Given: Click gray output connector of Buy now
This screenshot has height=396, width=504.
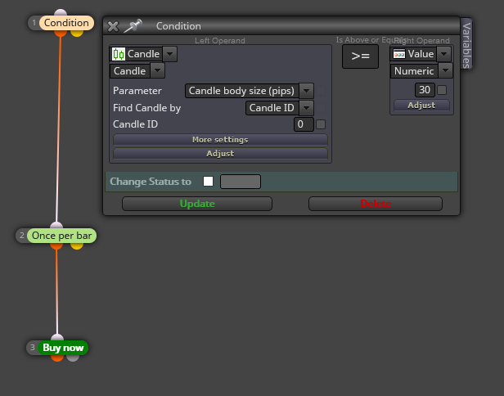Looking at the screenshot, I should tap(73, 358).
